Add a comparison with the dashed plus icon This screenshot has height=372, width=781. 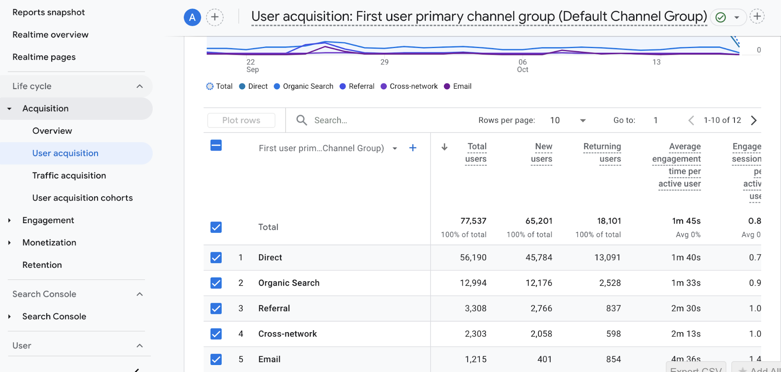(215, 17)
